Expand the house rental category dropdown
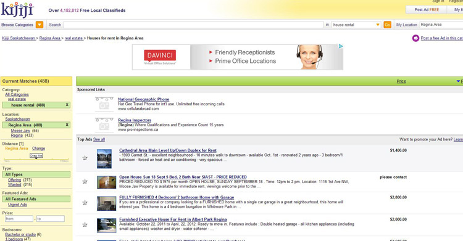463x241 pixels. 356,25
